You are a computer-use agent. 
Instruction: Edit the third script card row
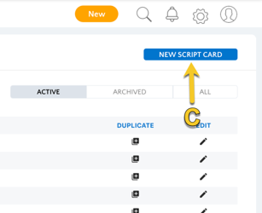tap(203, 177)
